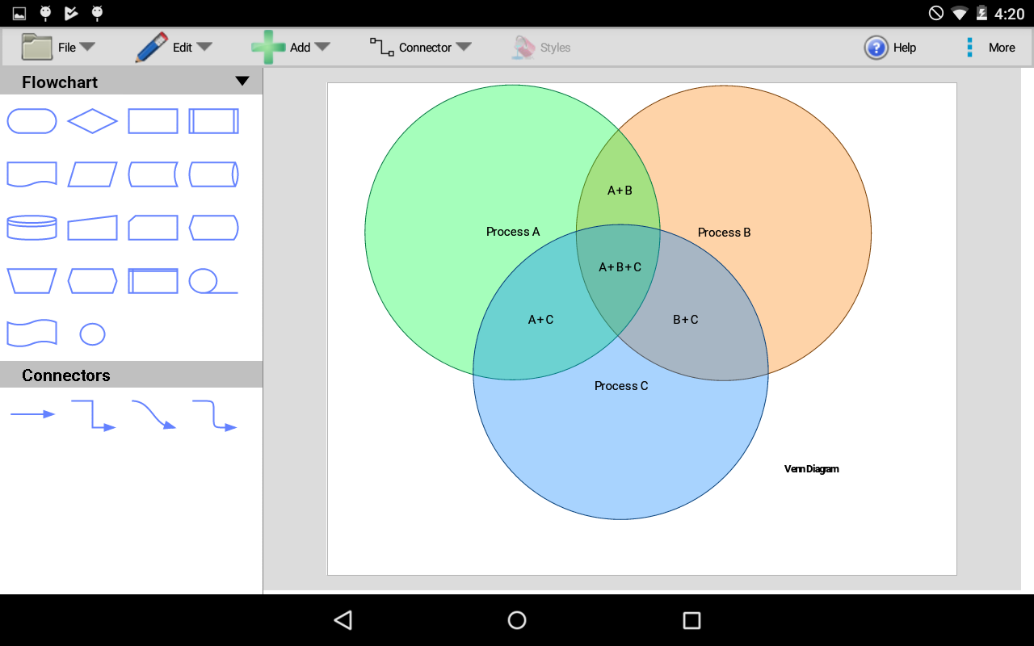Select the sequential access circle-with-tail shape
This screenshot has height=646, width=1034.
[x=214, y=281]
